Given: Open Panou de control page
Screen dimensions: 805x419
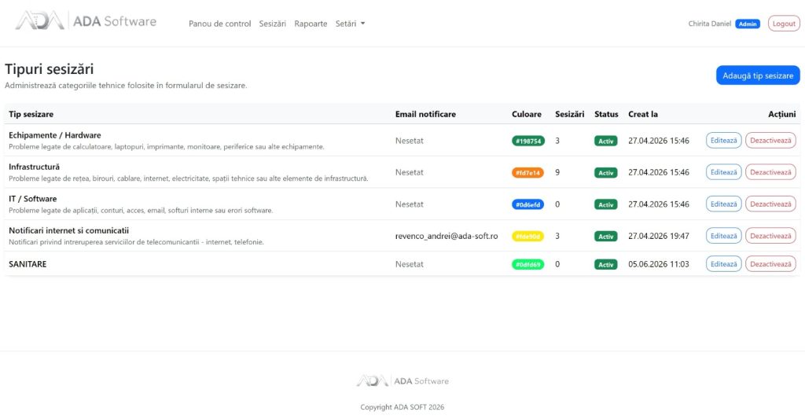Looking at the screenshot, I should click(220, 24).
